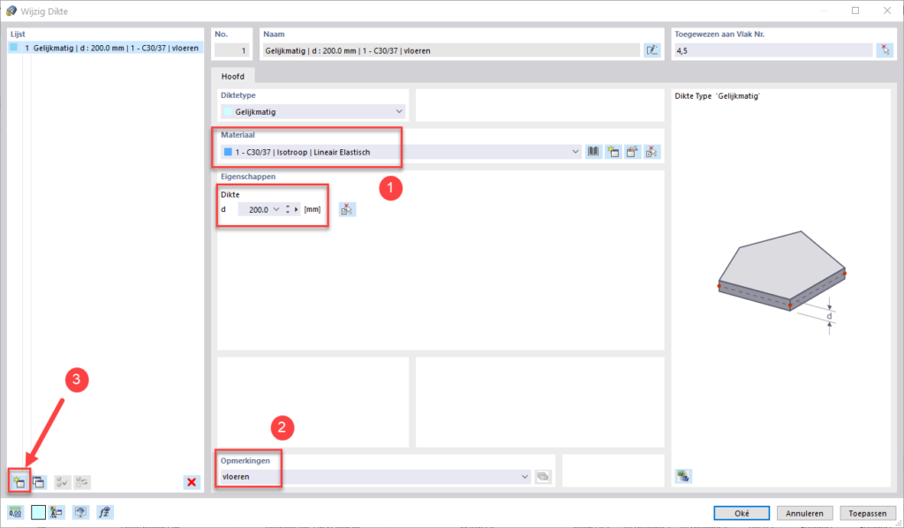Click the light cyan color swatch

[39, 511]
